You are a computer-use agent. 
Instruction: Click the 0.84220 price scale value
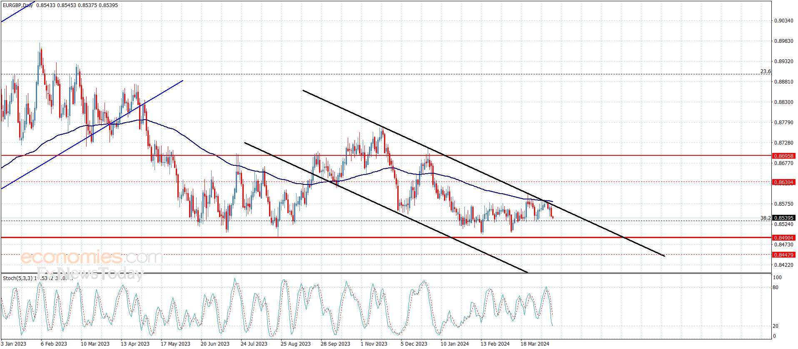coord(783,265)
